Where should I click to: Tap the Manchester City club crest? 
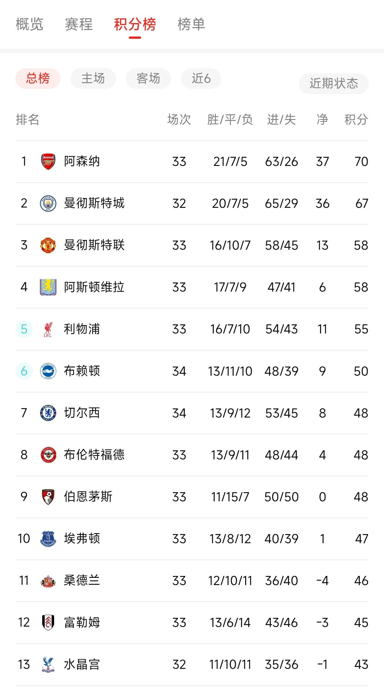point(48,203)
